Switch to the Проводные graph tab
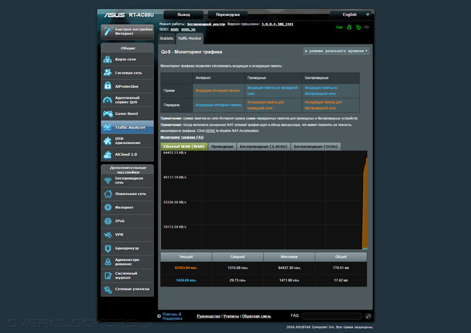This screenshot has height=333, width=471. (222, 147)
